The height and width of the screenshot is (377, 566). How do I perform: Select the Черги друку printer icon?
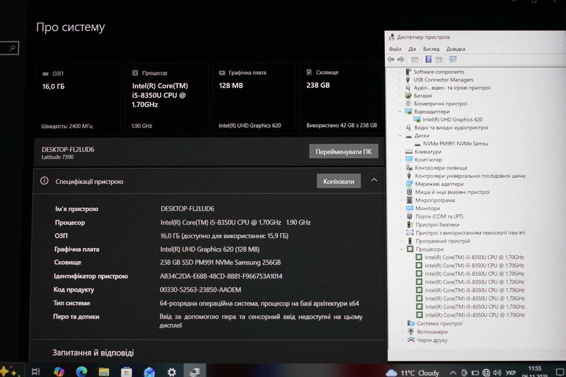[x=411, y=340]
